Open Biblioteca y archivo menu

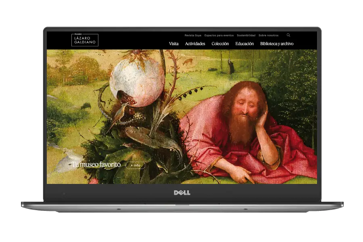(x=277, y=44)
